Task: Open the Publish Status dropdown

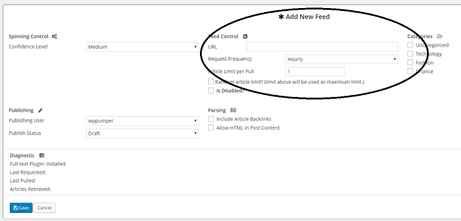Action: click(142, 133)
